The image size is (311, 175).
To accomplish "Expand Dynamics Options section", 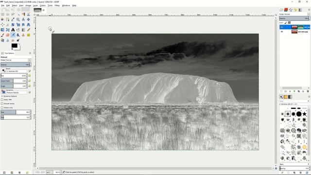I will coord(2,96).
